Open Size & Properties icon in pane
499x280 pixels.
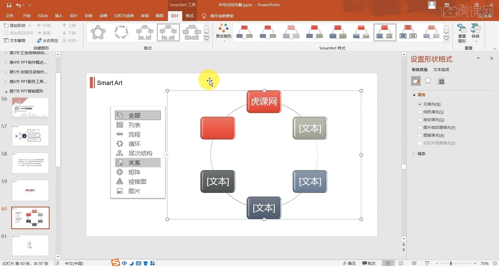coord(441,81)
